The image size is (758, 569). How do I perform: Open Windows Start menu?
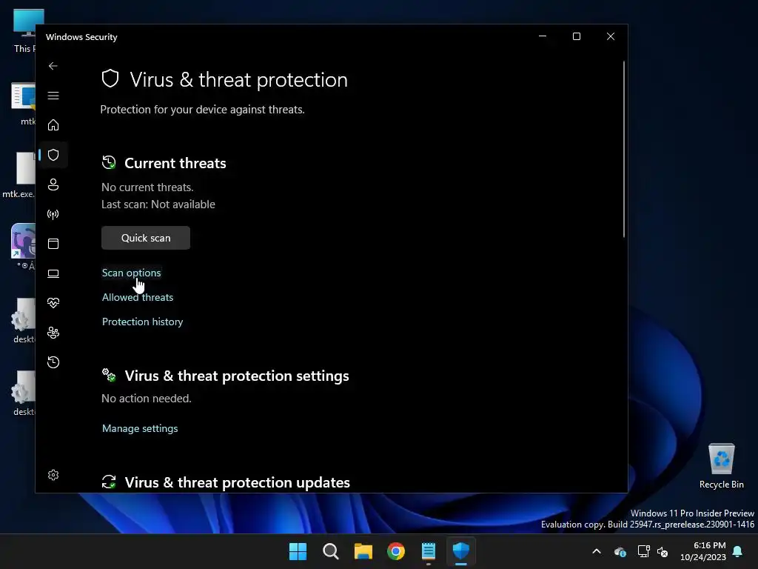(x=298, y=551)
